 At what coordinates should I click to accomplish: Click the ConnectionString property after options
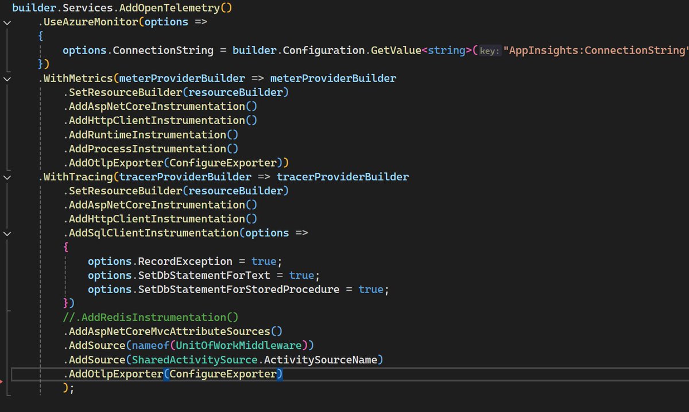(x=163, y=50)
